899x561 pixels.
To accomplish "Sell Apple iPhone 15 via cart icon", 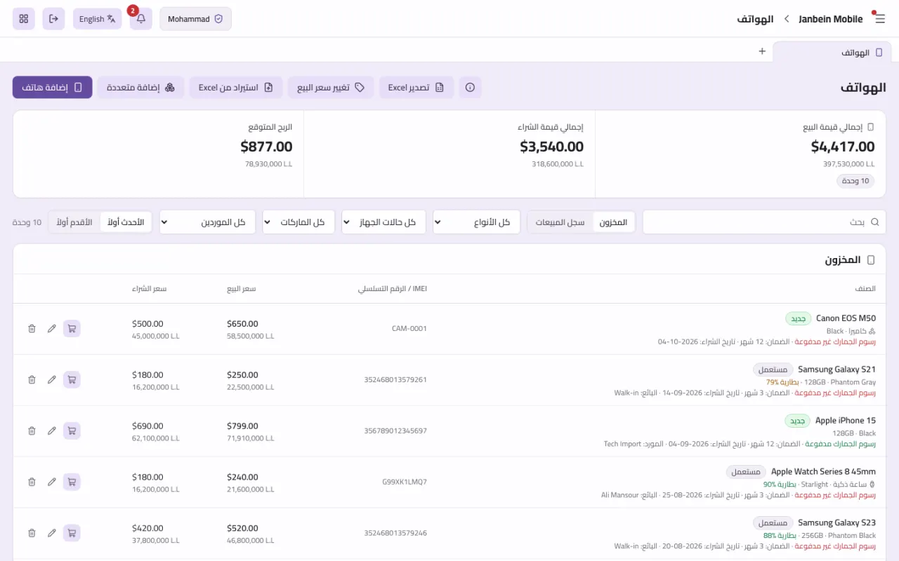I will click(72, 431).
